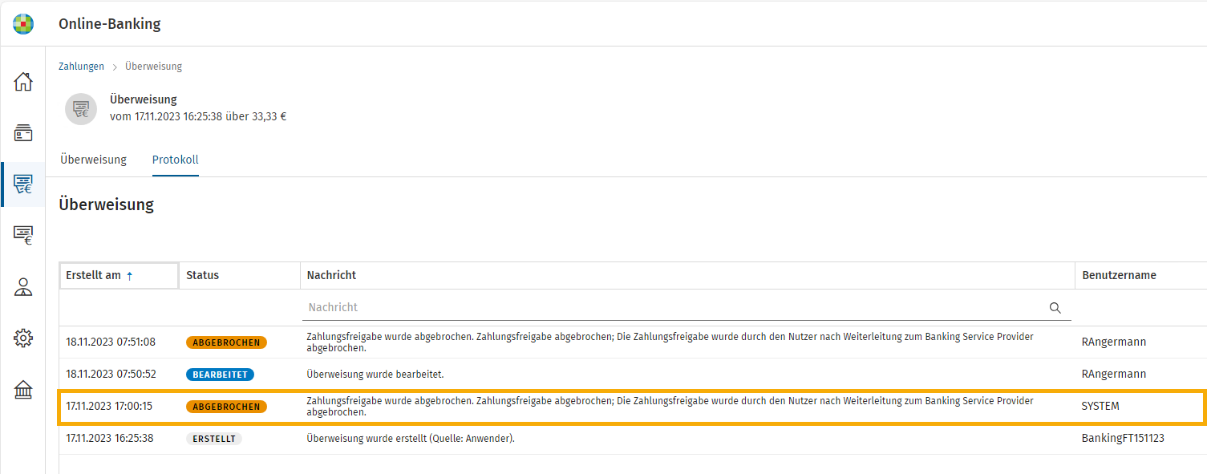Select the Protokoll tab

pyautogui.click(x=176, y=160)
